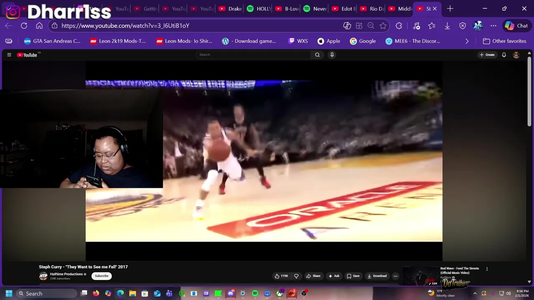534x300 pixels.
Task: Switch to the Middle YouTube tab
Action: click(x=400, y=8)
